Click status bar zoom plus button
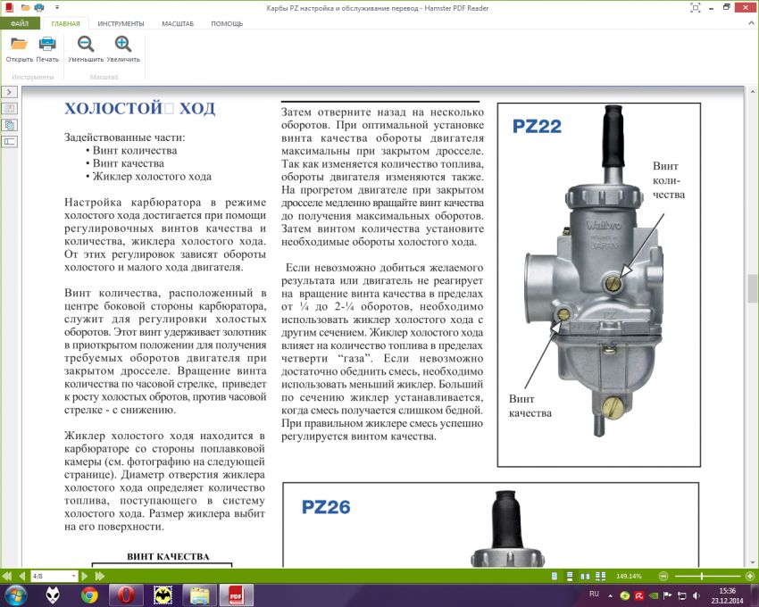 tap(750, 576)
